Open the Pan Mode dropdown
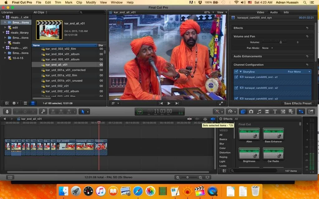 pos(268,48)
